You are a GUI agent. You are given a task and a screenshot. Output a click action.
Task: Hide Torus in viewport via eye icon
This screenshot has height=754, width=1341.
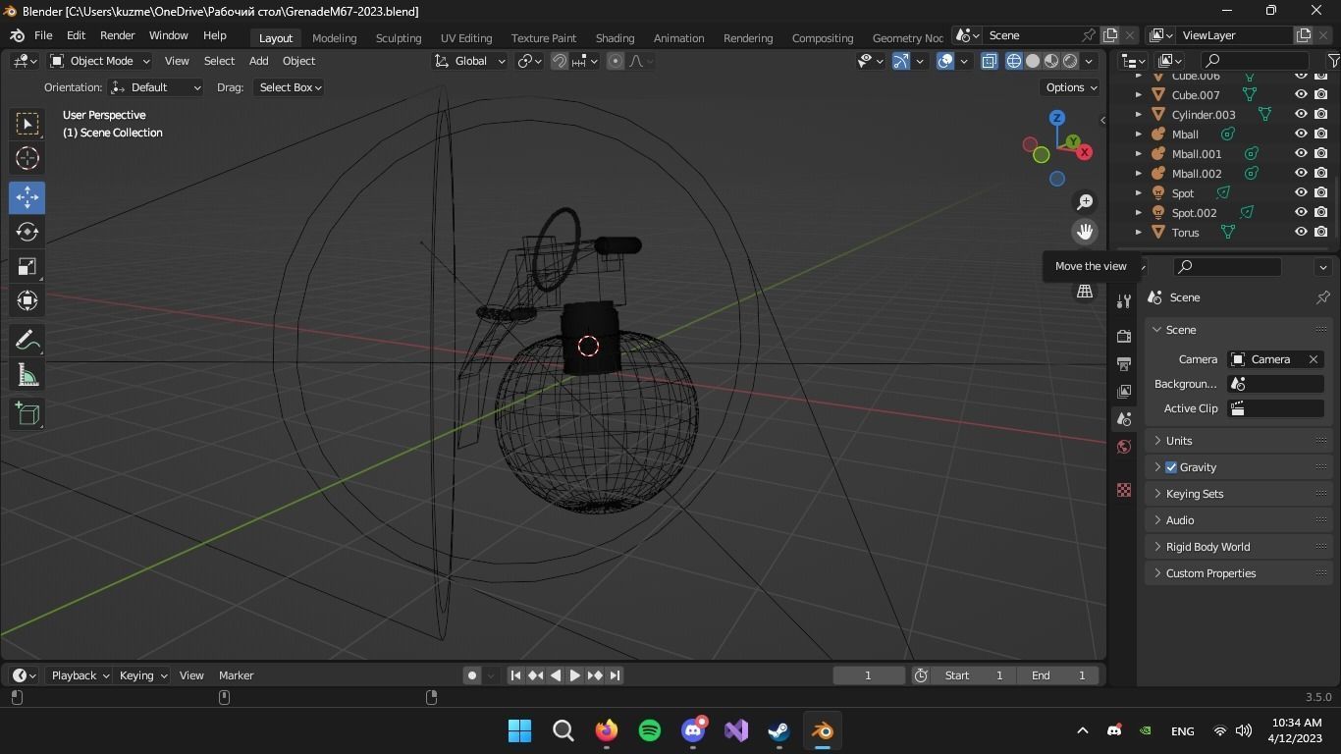pos(1301,233)
